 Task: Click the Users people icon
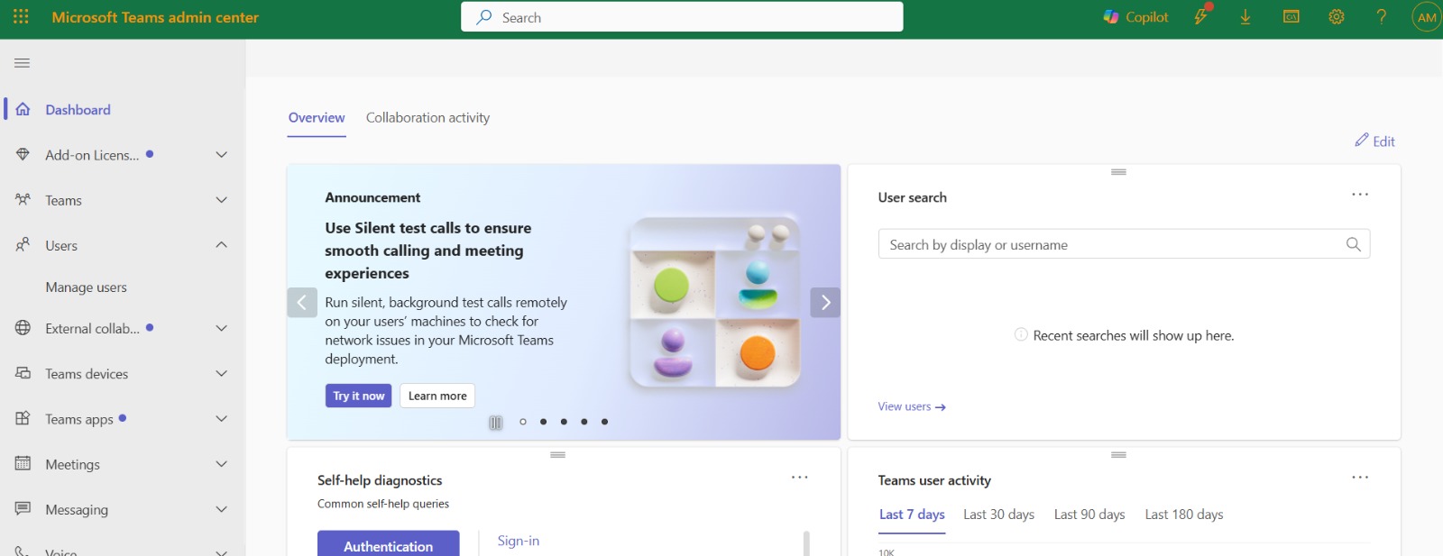23,244
